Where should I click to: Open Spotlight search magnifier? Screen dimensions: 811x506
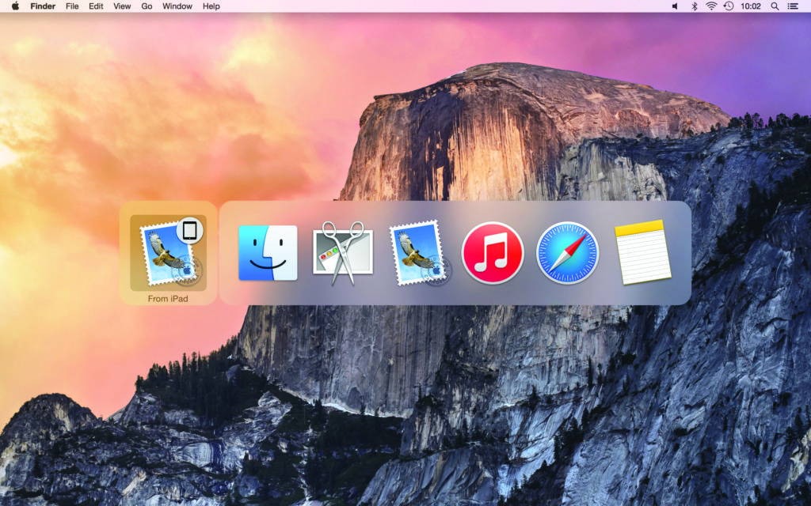point(775,6)
